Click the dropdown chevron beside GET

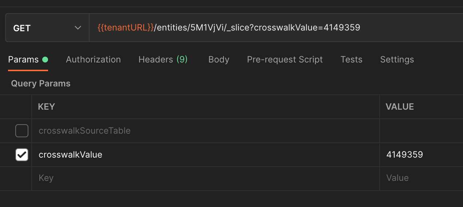click(78, 28)
